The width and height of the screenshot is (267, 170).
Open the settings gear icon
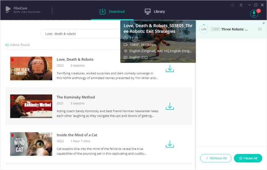click(x=233, y=5)
